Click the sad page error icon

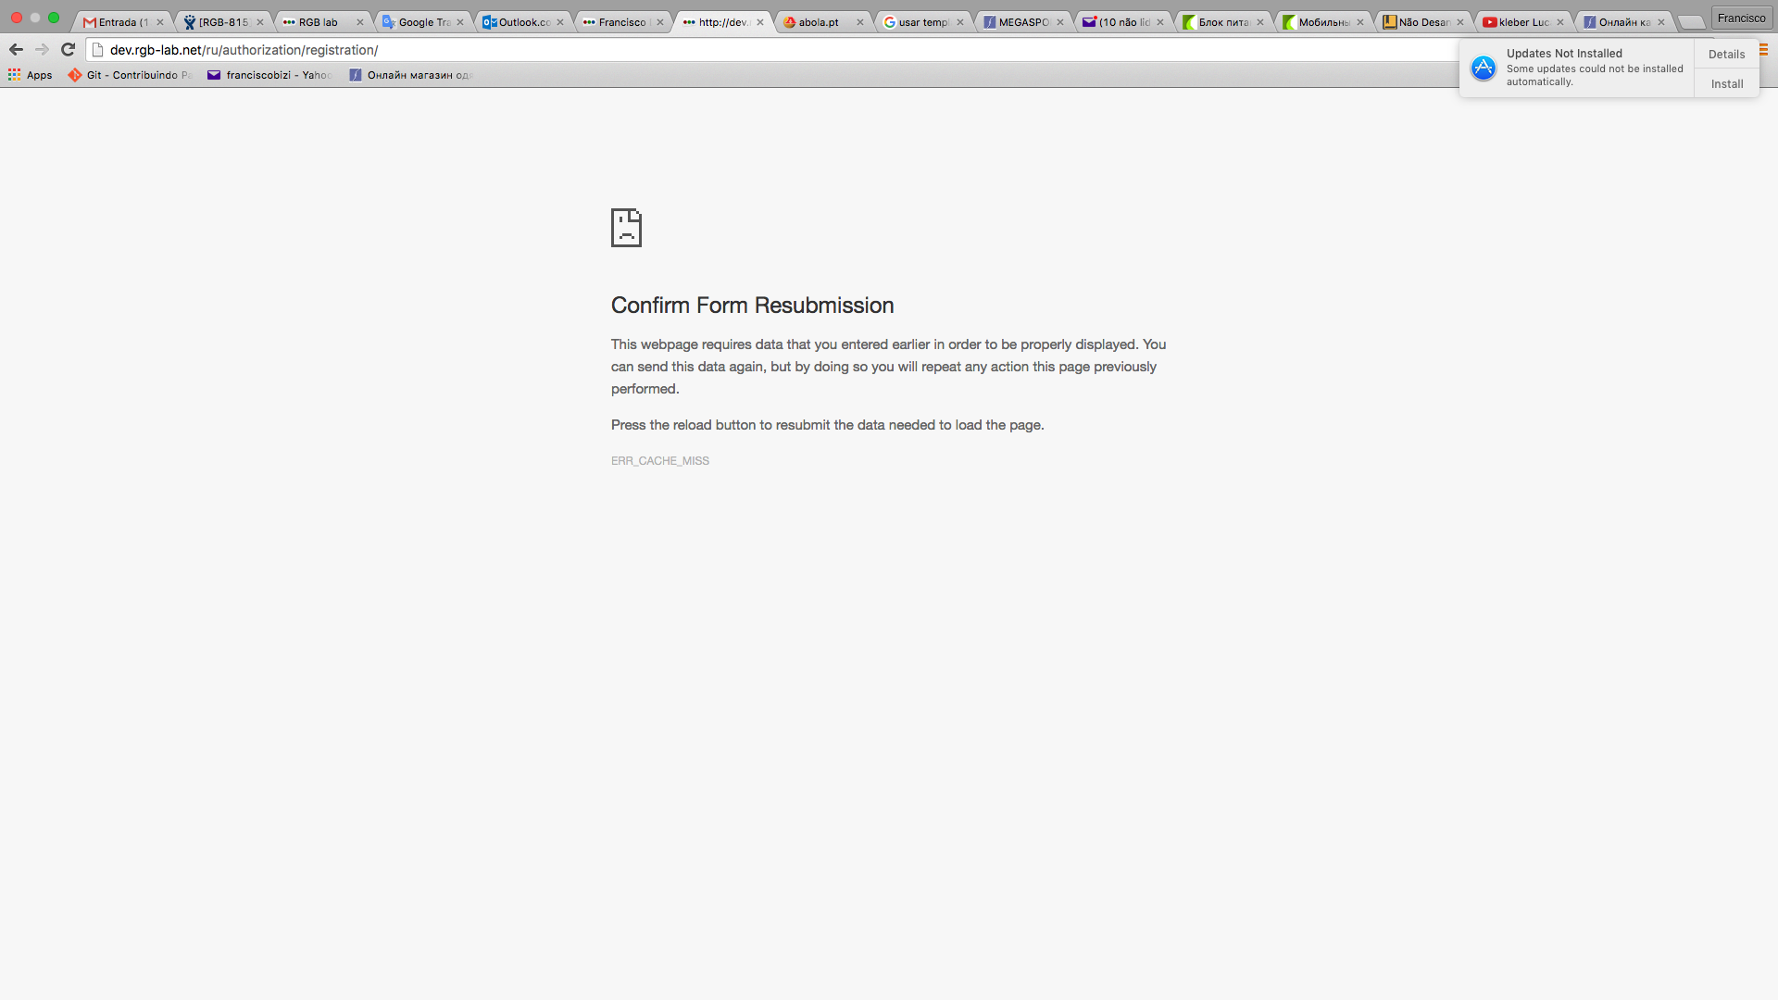click(x=626, y=228)
